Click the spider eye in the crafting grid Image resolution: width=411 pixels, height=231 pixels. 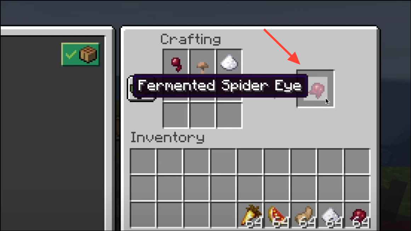coord(176,62)
